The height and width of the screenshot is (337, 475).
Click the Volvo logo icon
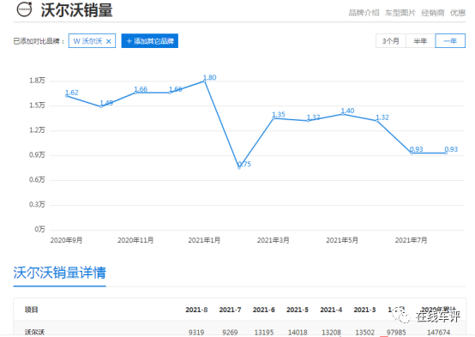pos(25,9)
